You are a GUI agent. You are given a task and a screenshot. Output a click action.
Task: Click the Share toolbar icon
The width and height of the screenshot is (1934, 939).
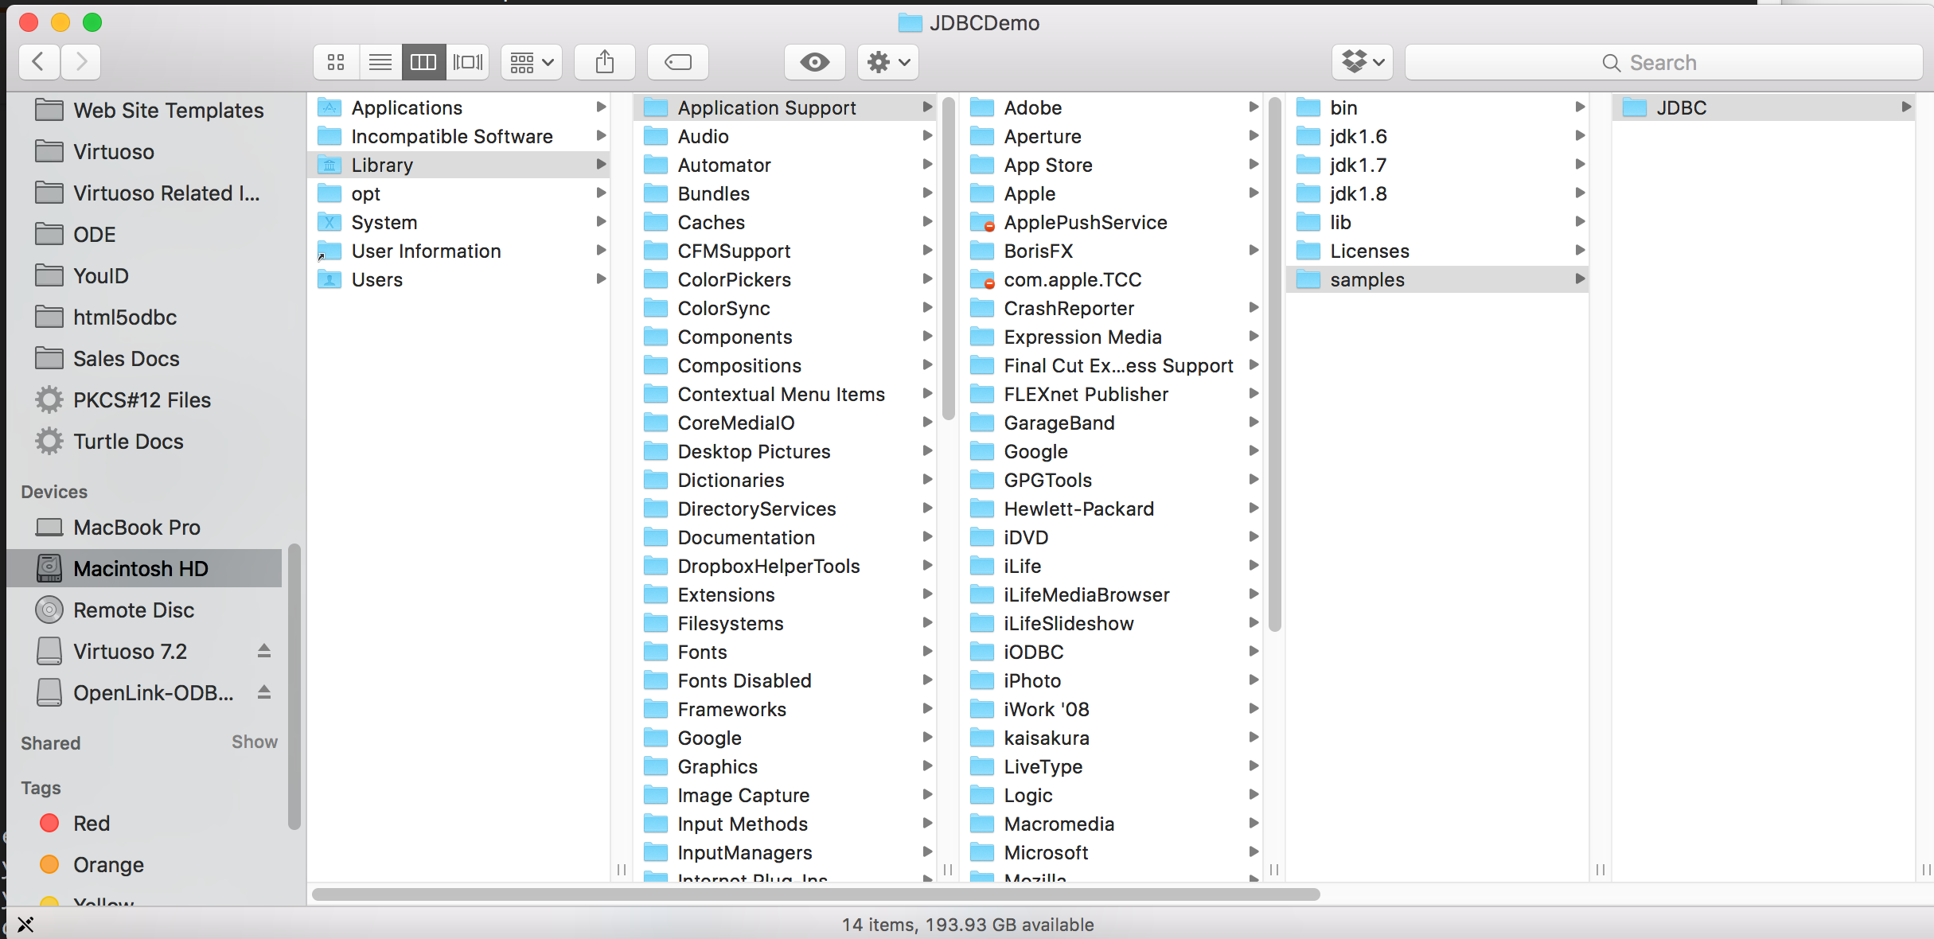click(605, 62)
